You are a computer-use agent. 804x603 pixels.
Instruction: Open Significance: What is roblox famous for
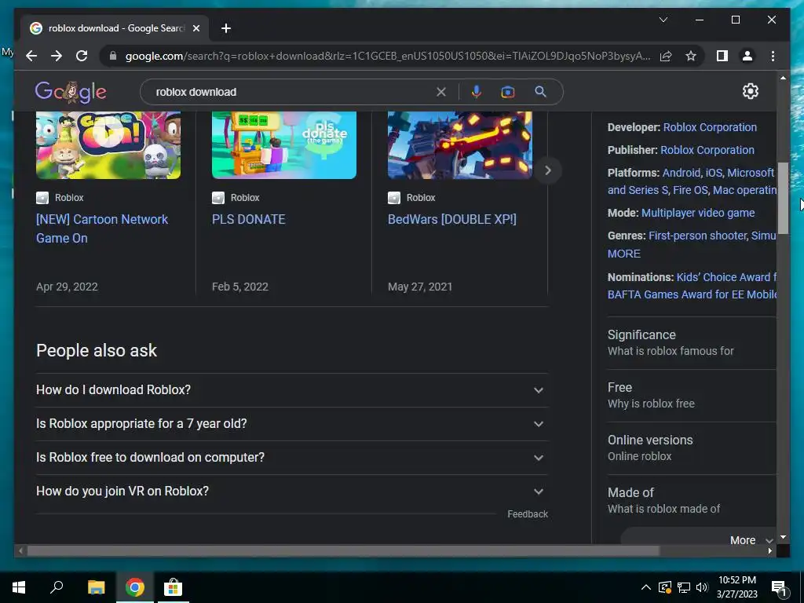tap(692, 342)
